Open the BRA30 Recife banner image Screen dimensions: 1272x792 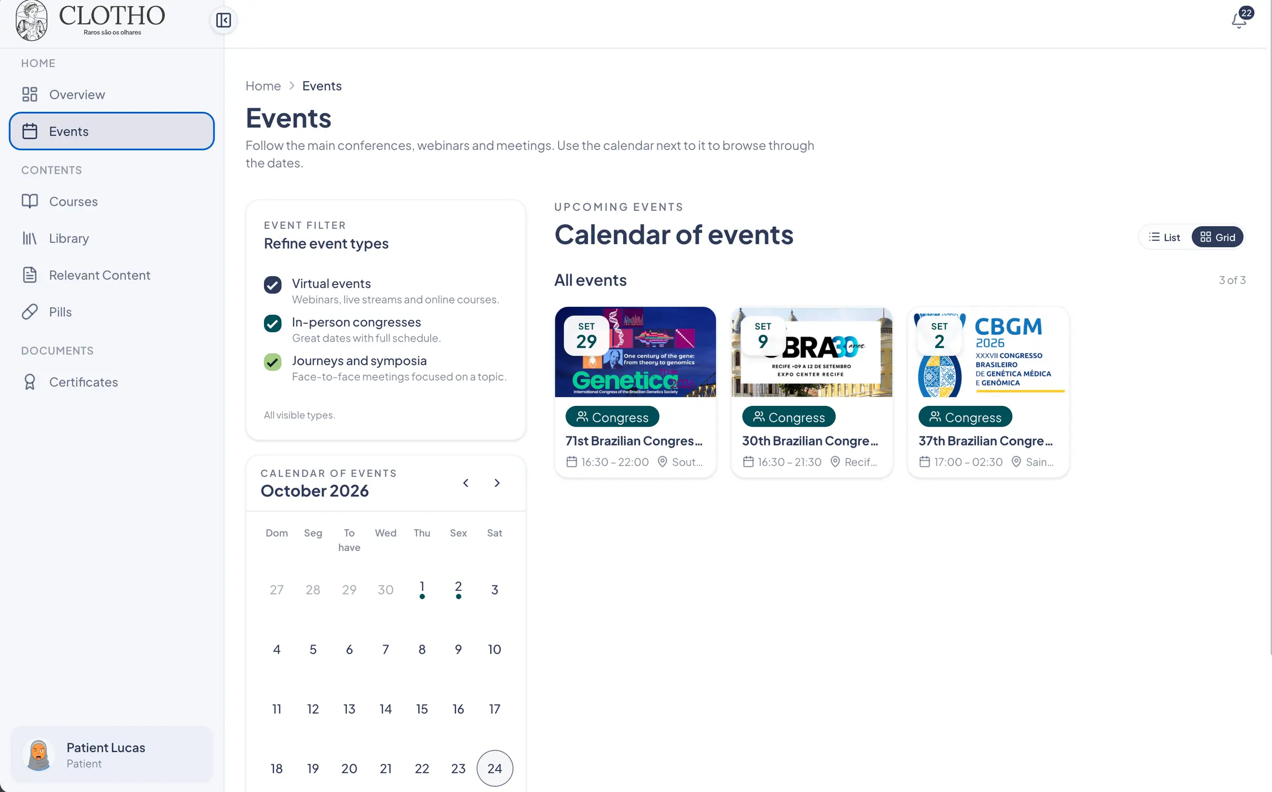pyautogui.click(x=811, y=352)
